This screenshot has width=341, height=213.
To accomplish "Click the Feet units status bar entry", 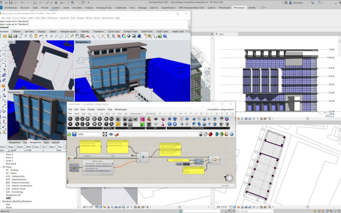I will [59, 150].
